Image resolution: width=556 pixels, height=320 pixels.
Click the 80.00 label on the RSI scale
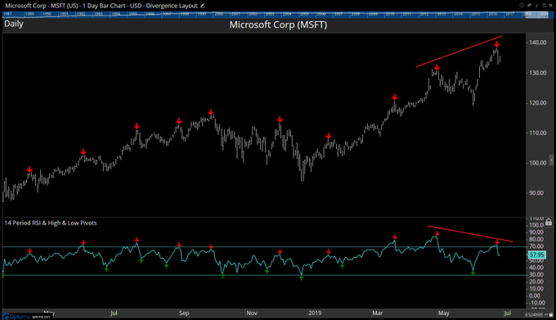coord(536,239)
